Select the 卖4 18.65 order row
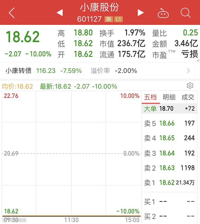Screen dimensions: 200x224 tap(169, 138)
